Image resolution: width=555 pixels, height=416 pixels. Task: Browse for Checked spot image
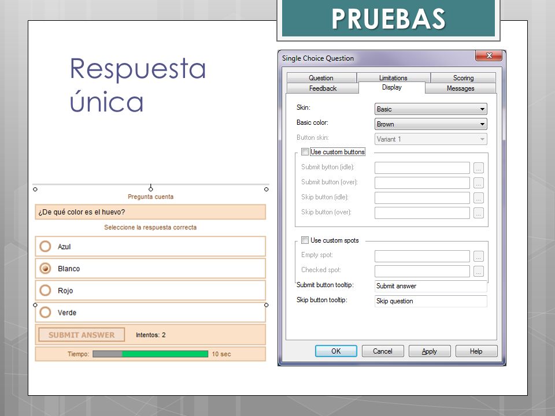pyautogui.click(x=478, y=272)
